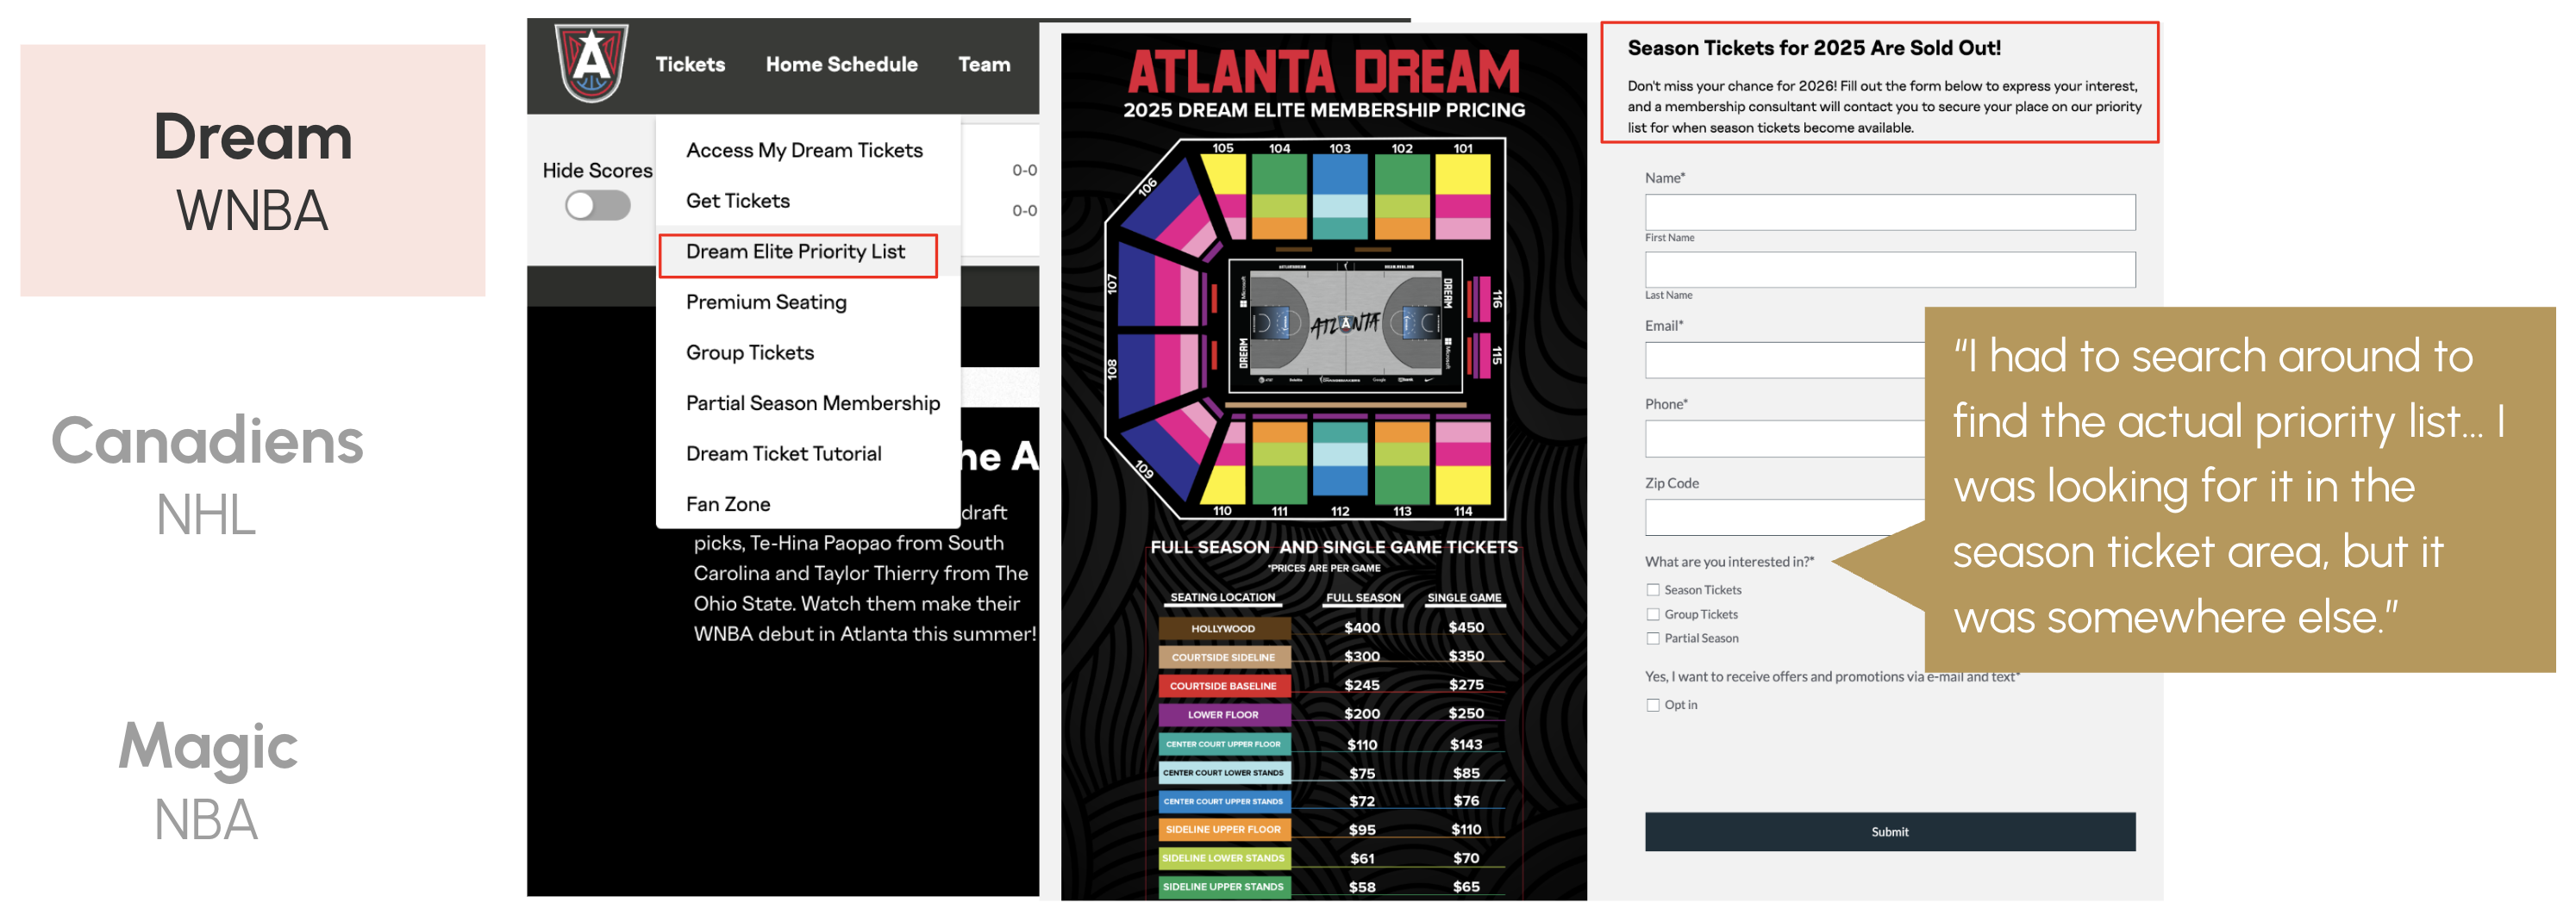2576x915 pixels.
Task: Open the Tickets navigation menu
Action: (x=690, y=65)
